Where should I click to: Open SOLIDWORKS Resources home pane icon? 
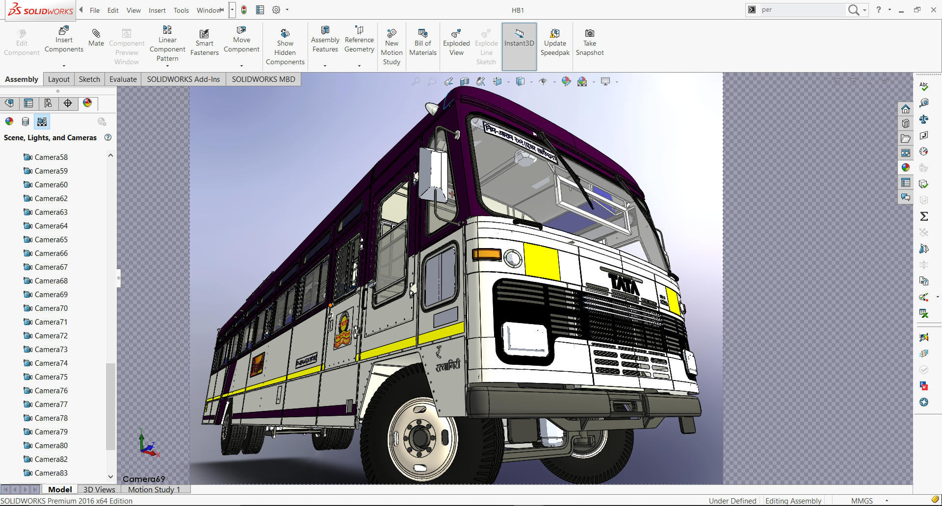(906, 109)
